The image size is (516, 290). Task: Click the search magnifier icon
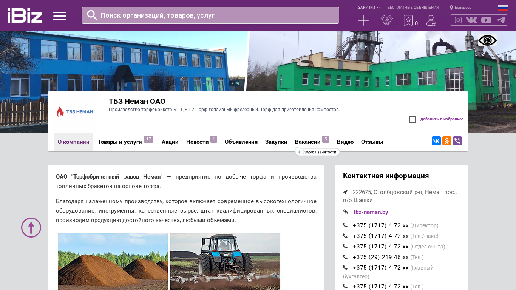[92, 15]
